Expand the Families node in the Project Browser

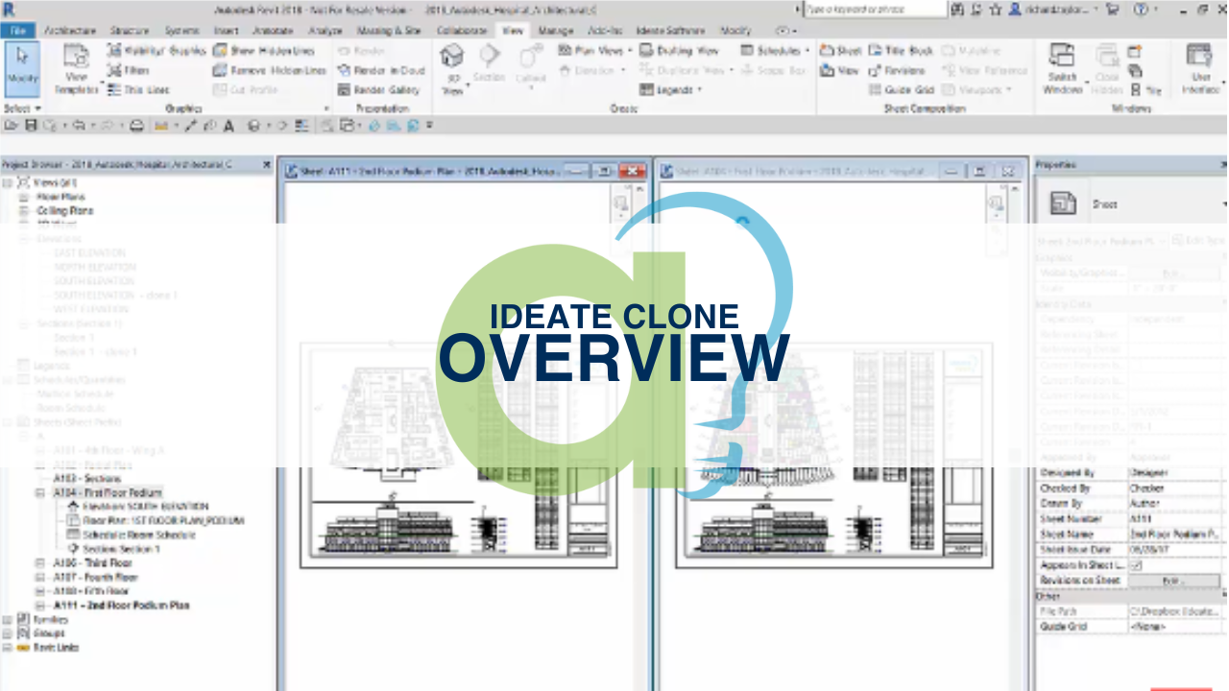click(x=8, y=620)
